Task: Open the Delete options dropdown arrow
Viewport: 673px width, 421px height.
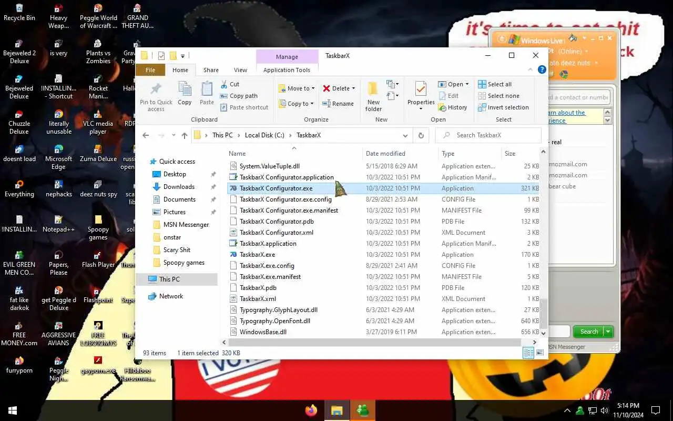Action: coord(353,88)
